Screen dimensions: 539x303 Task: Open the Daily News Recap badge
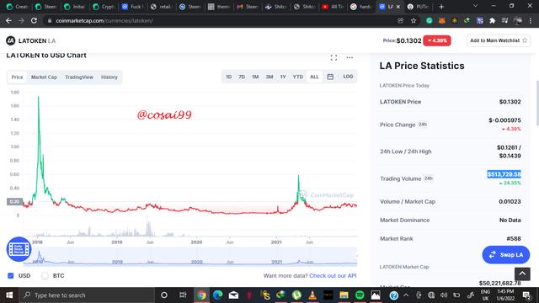point(19,249)
